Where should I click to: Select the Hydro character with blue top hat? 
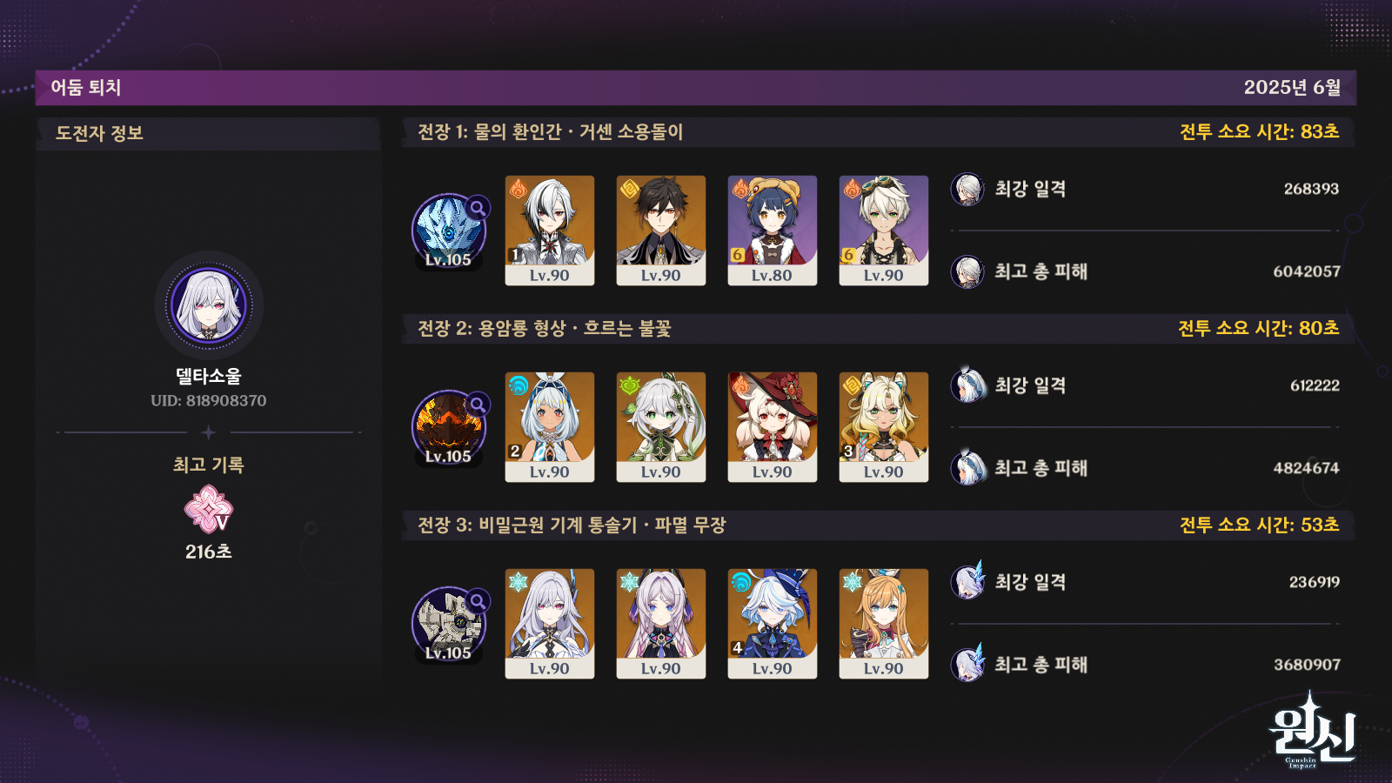773,624
